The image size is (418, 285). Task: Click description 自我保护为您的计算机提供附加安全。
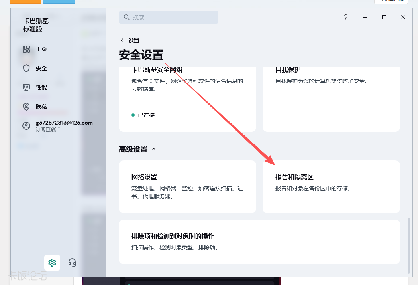[x=322, y=81]
